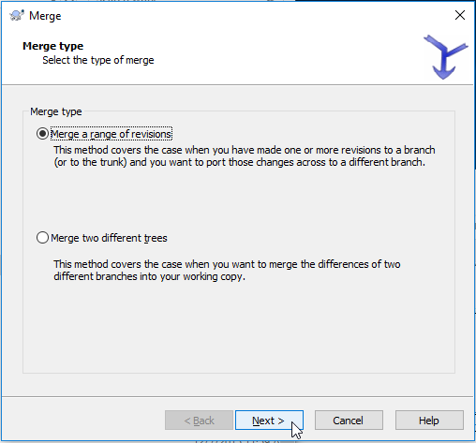The width and height of the screenshot is (476, 443).
Task: Open Help for the merge wizard
Action: coord(429,421)
